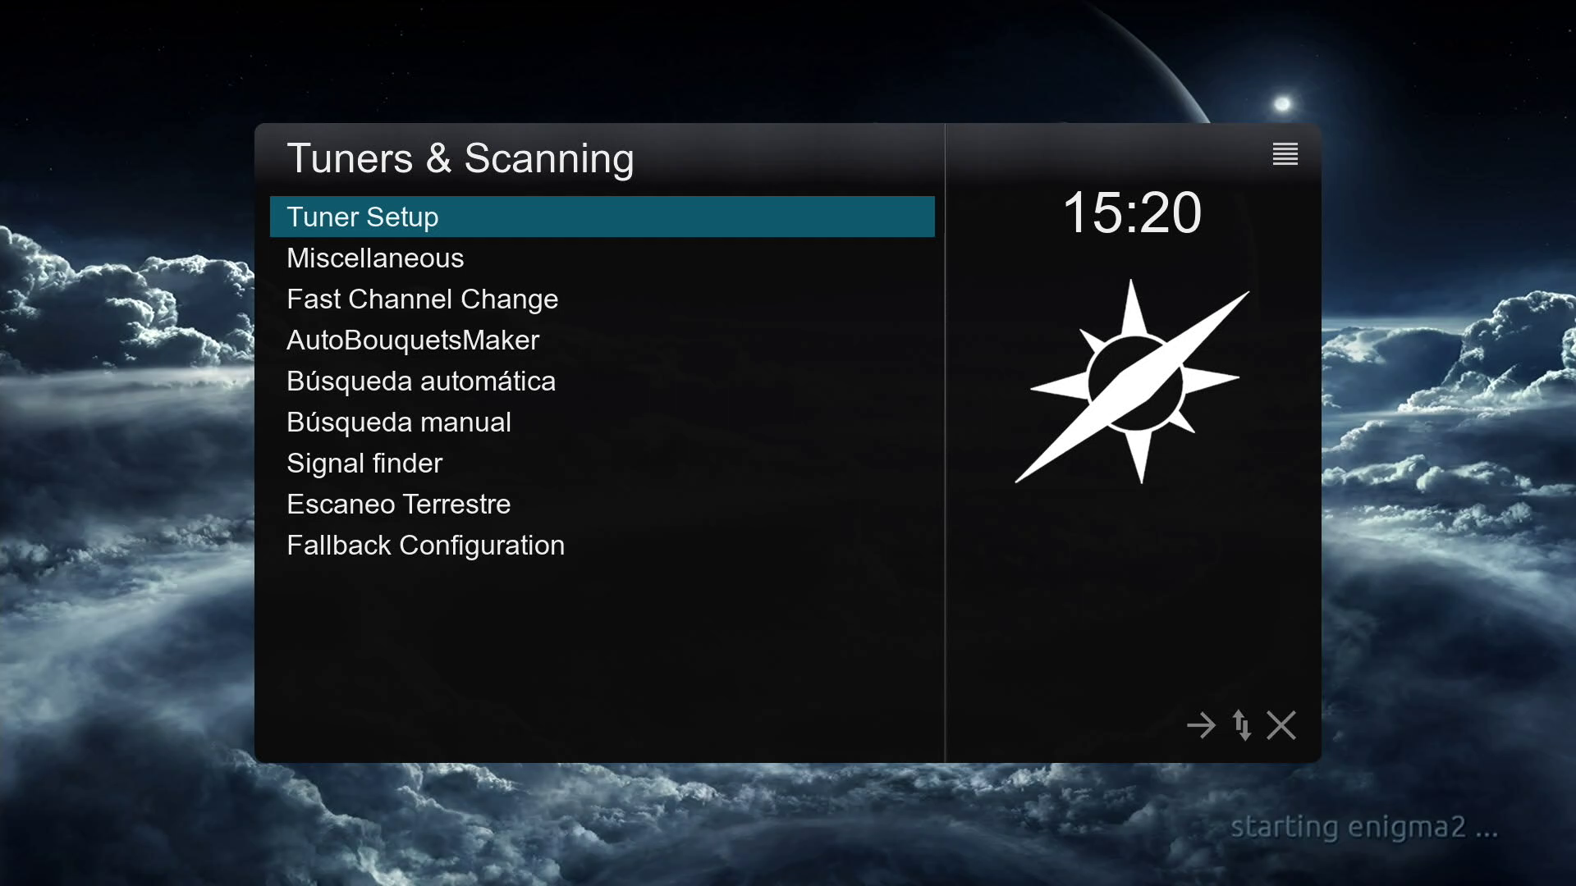Click the Tuners & Scanning title
The height and width of the screenshot is (886, 1576).
click(460, 158)
